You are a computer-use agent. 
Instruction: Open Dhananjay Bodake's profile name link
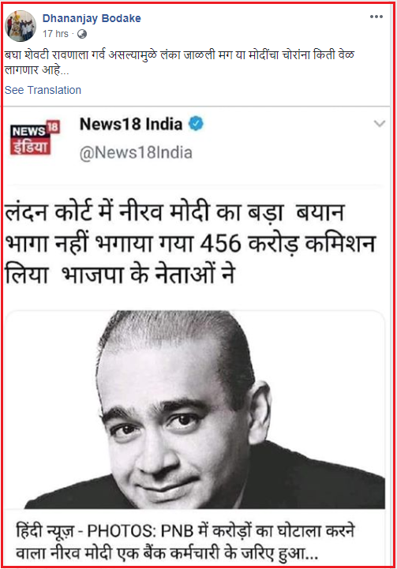tap(92, 18)
